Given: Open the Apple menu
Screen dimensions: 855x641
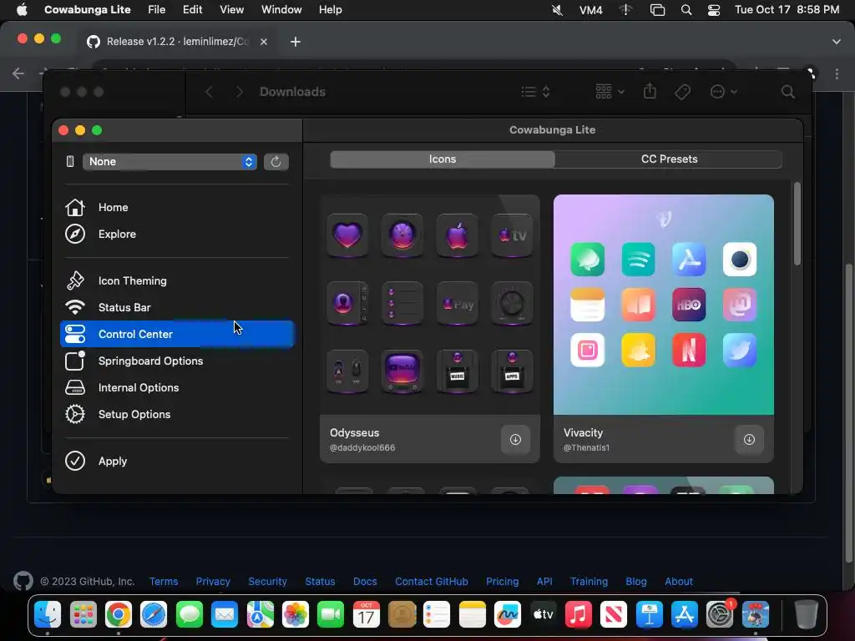Looking at the screenshot, I should 22,10.
